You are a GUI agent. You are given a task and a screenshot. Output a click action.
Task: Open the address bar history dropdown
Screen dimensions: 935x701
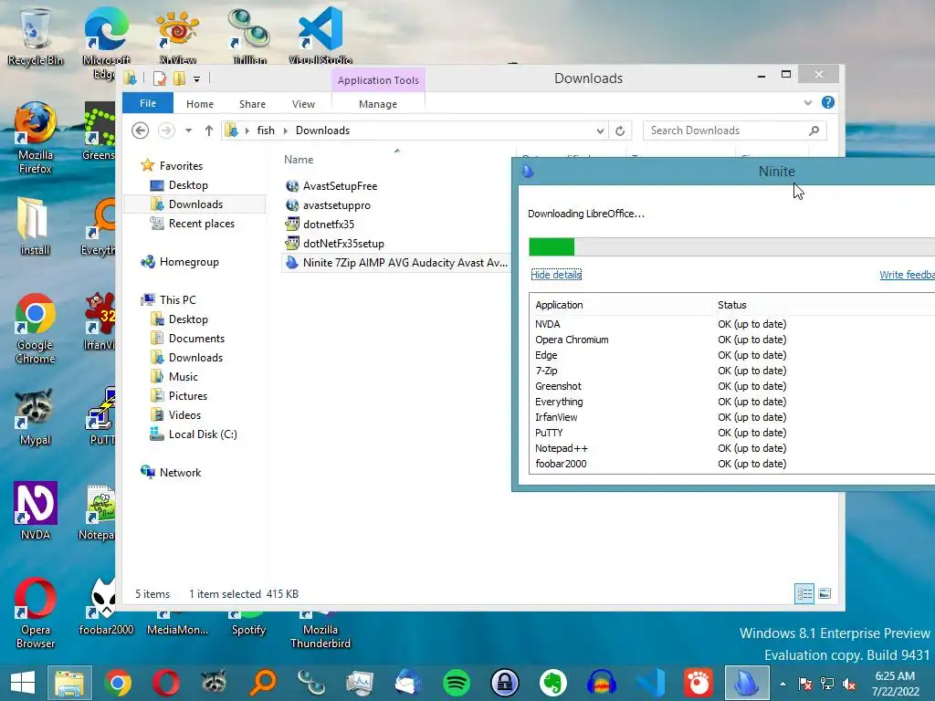coord(600,131)
